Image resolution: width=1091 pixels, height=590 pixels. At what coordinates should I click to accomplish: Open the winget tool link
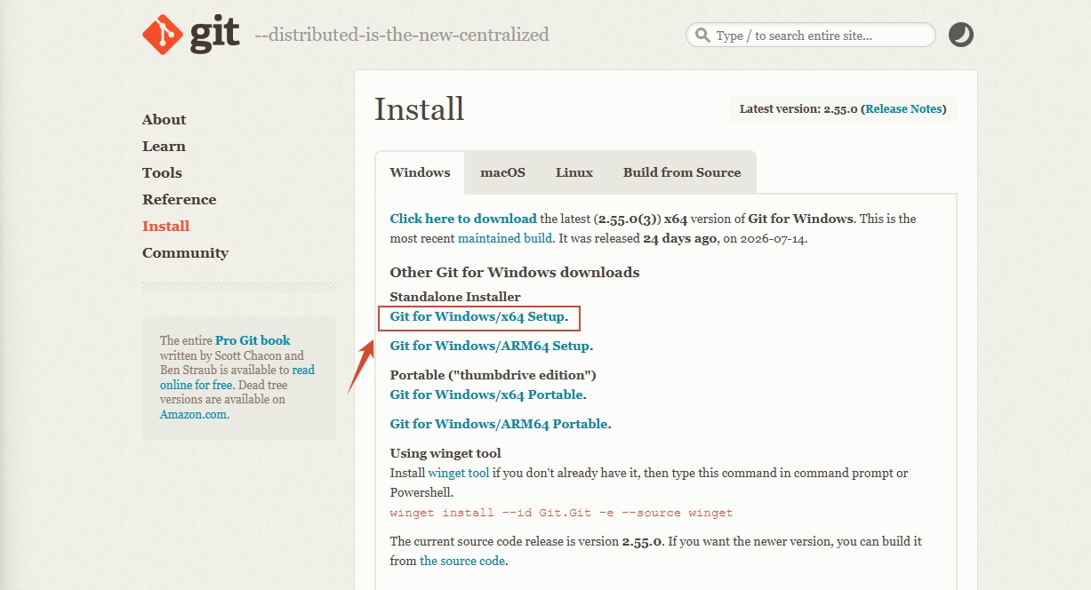[459, 474]
